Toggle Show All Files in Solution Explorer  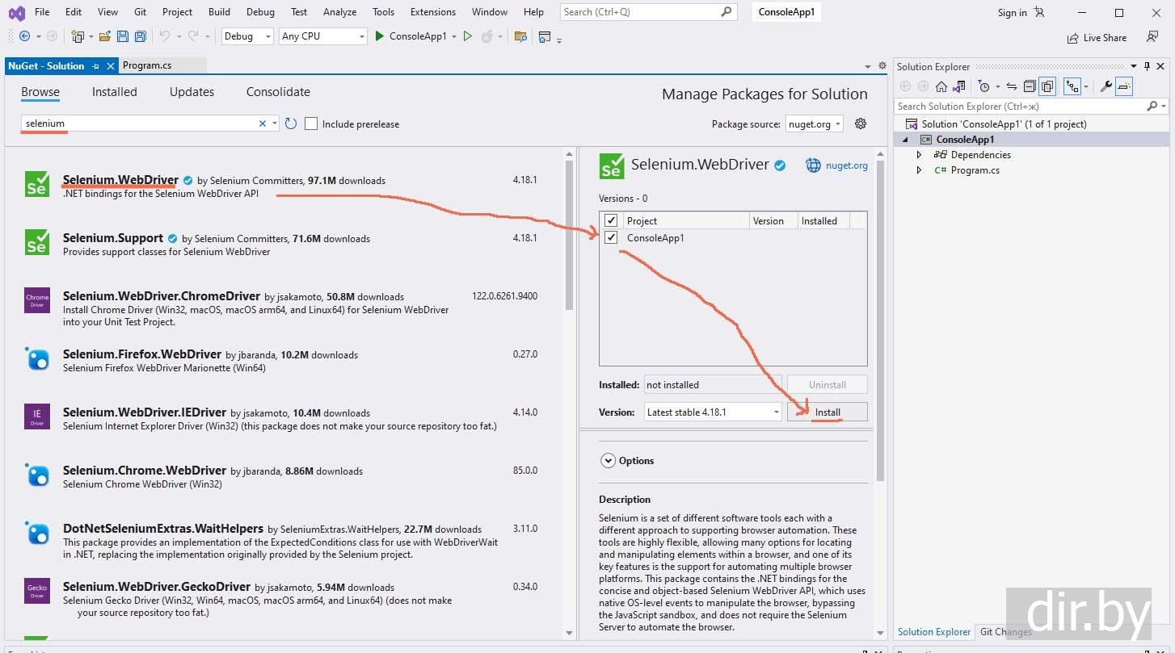coord(1047,86)
